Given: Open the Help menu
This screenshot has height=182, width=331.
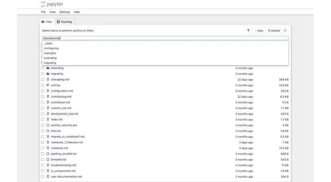Looking at the screenshot, I should tap(77, 12).
